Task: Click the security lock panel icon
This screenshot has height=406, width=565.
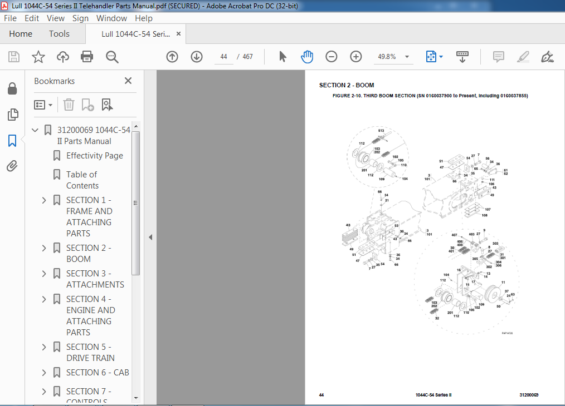Action: coord(12,88)
